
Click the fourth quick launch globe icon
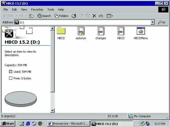(40, 124)
